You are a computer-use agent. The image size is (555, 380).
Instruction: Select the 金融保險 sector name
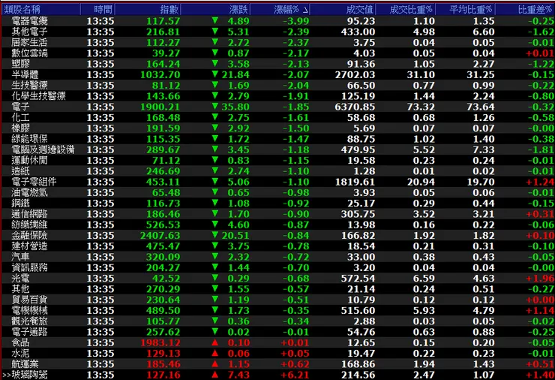point(29,235)
